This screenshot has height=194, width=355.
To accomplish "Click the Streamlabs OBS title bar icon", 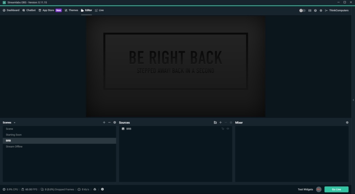I will click(x=4, y=2).
